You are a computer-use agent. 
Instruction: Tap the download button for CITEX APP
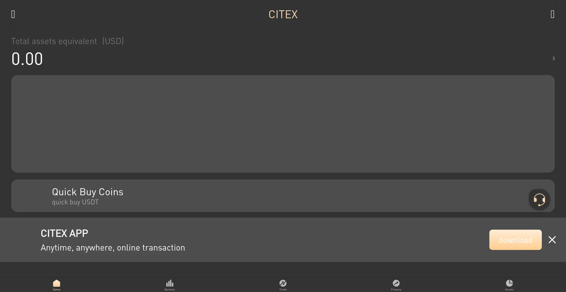tap(515, 240)
